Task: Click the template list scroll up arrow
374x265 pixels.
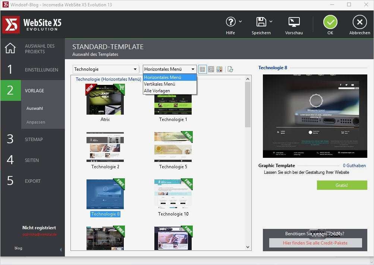Action: pos(248,79)
